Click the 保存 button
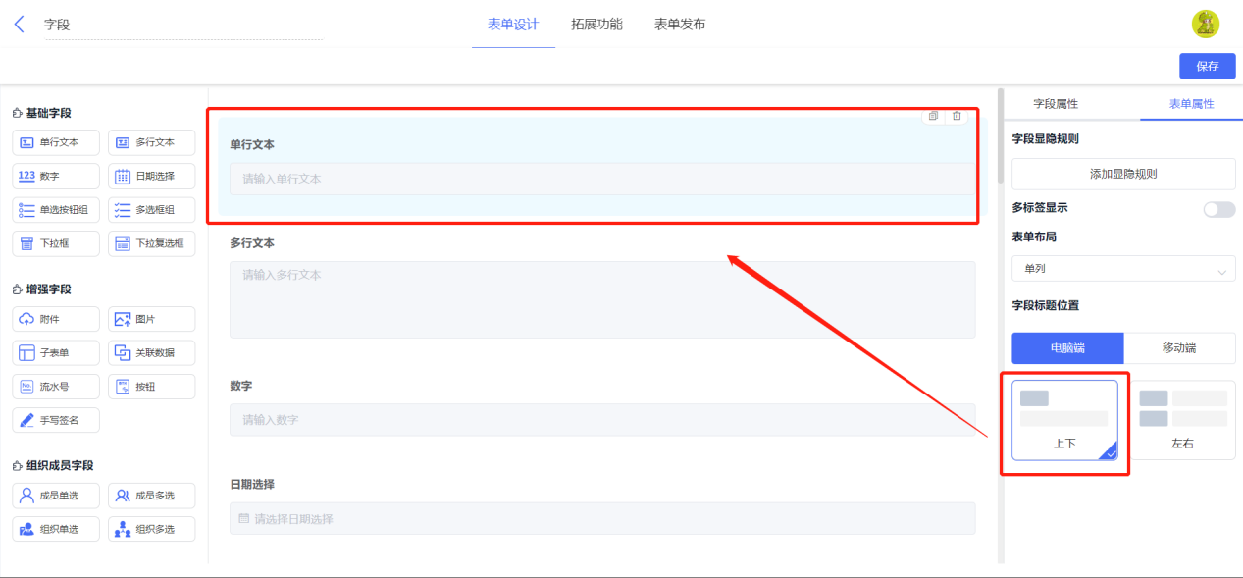The width and height of the screenshot is (1243, 578). point(1208,66)
